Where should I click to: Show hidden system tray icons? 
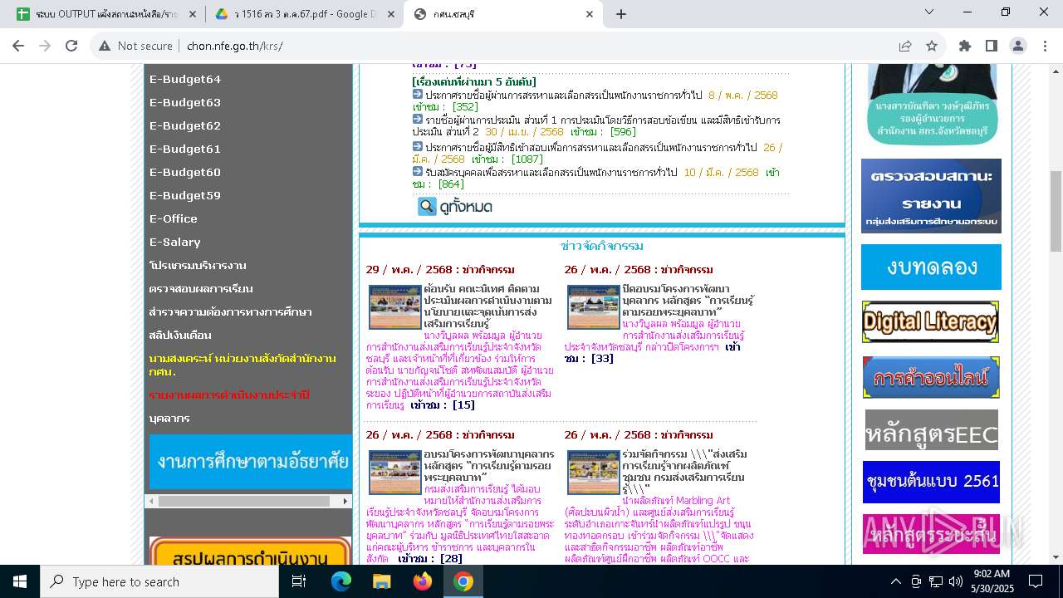895,581
